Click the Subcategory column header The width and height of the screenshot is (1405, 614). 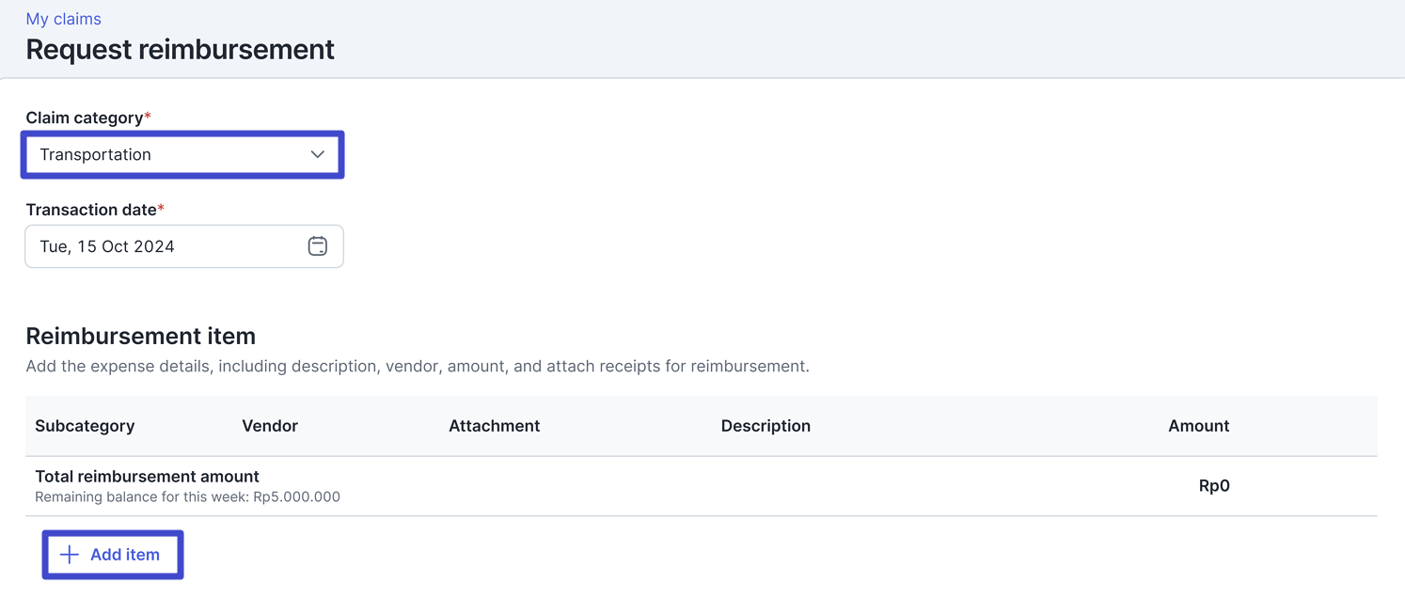tap(85, 426)
